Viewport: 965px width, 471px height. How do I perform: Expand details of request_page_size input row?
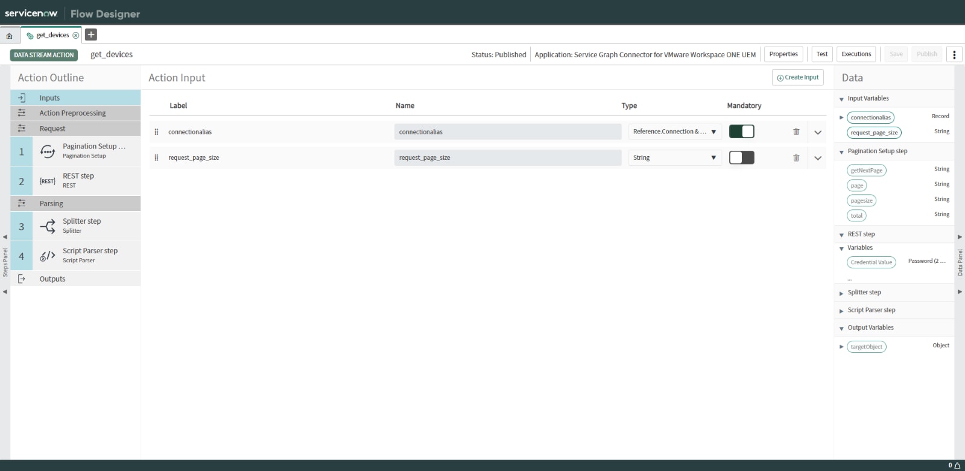(x=818, y=158)
